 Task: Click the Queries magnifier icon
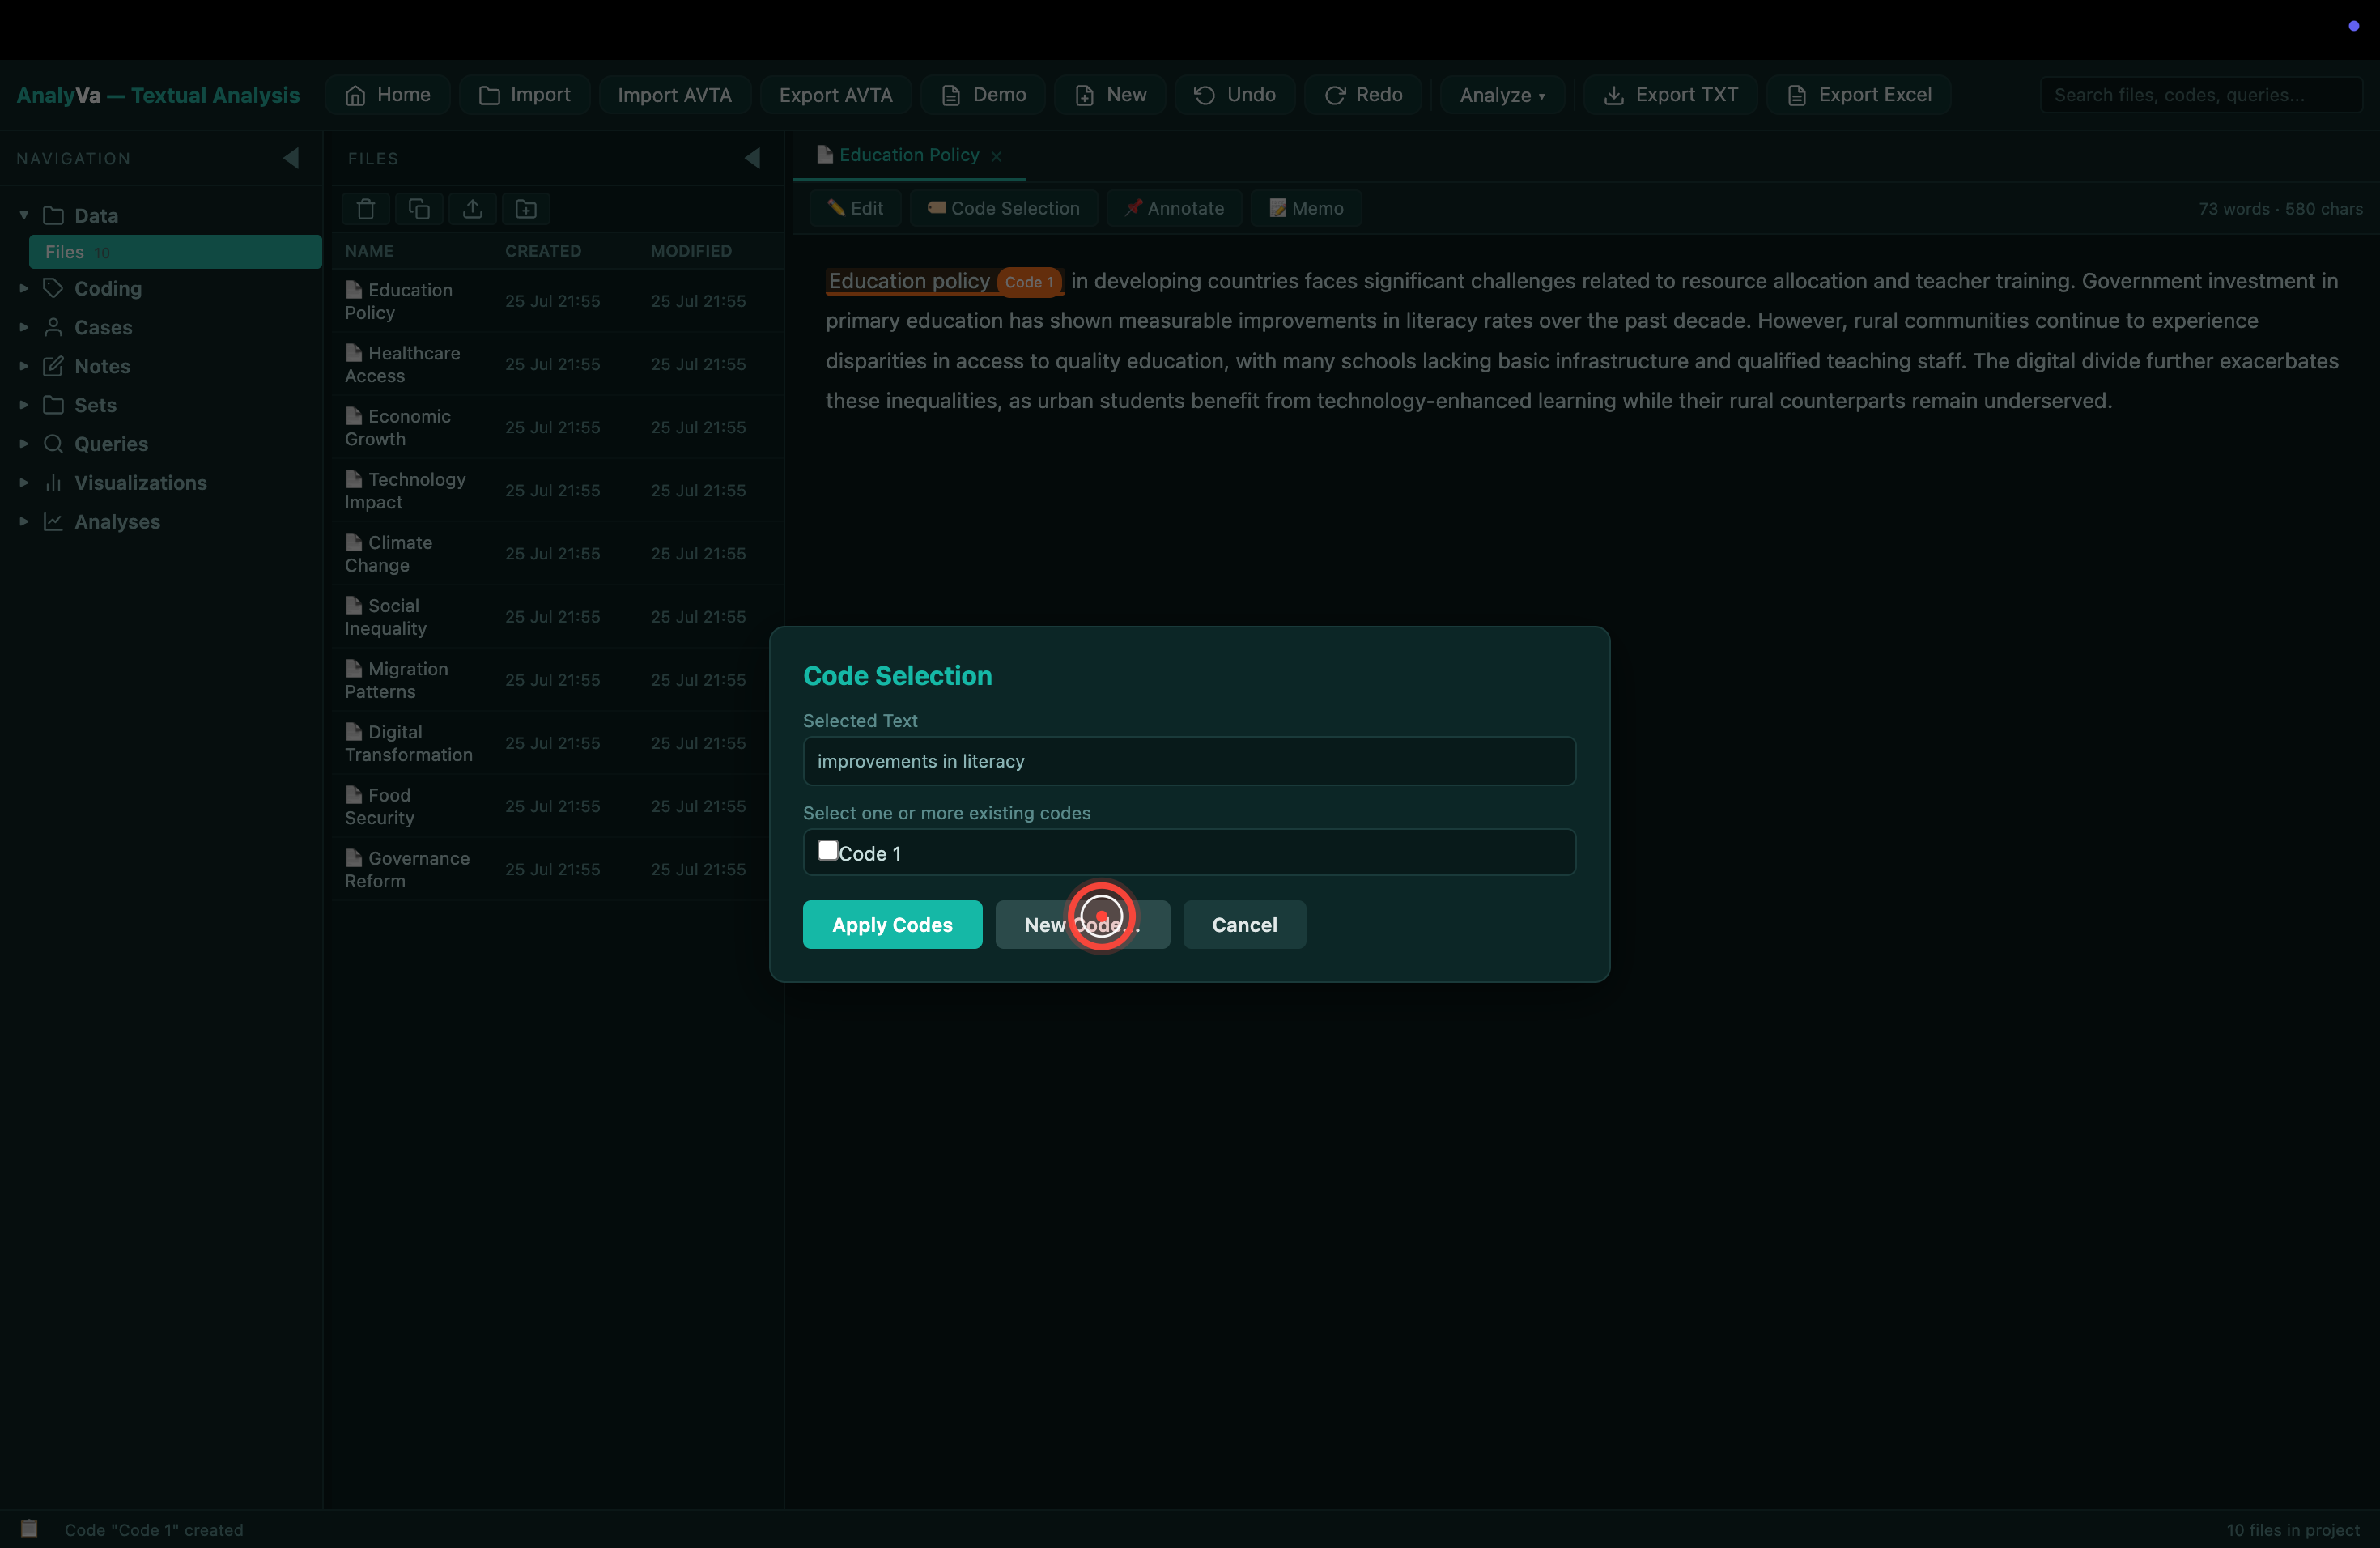click(x=54, y=444)
